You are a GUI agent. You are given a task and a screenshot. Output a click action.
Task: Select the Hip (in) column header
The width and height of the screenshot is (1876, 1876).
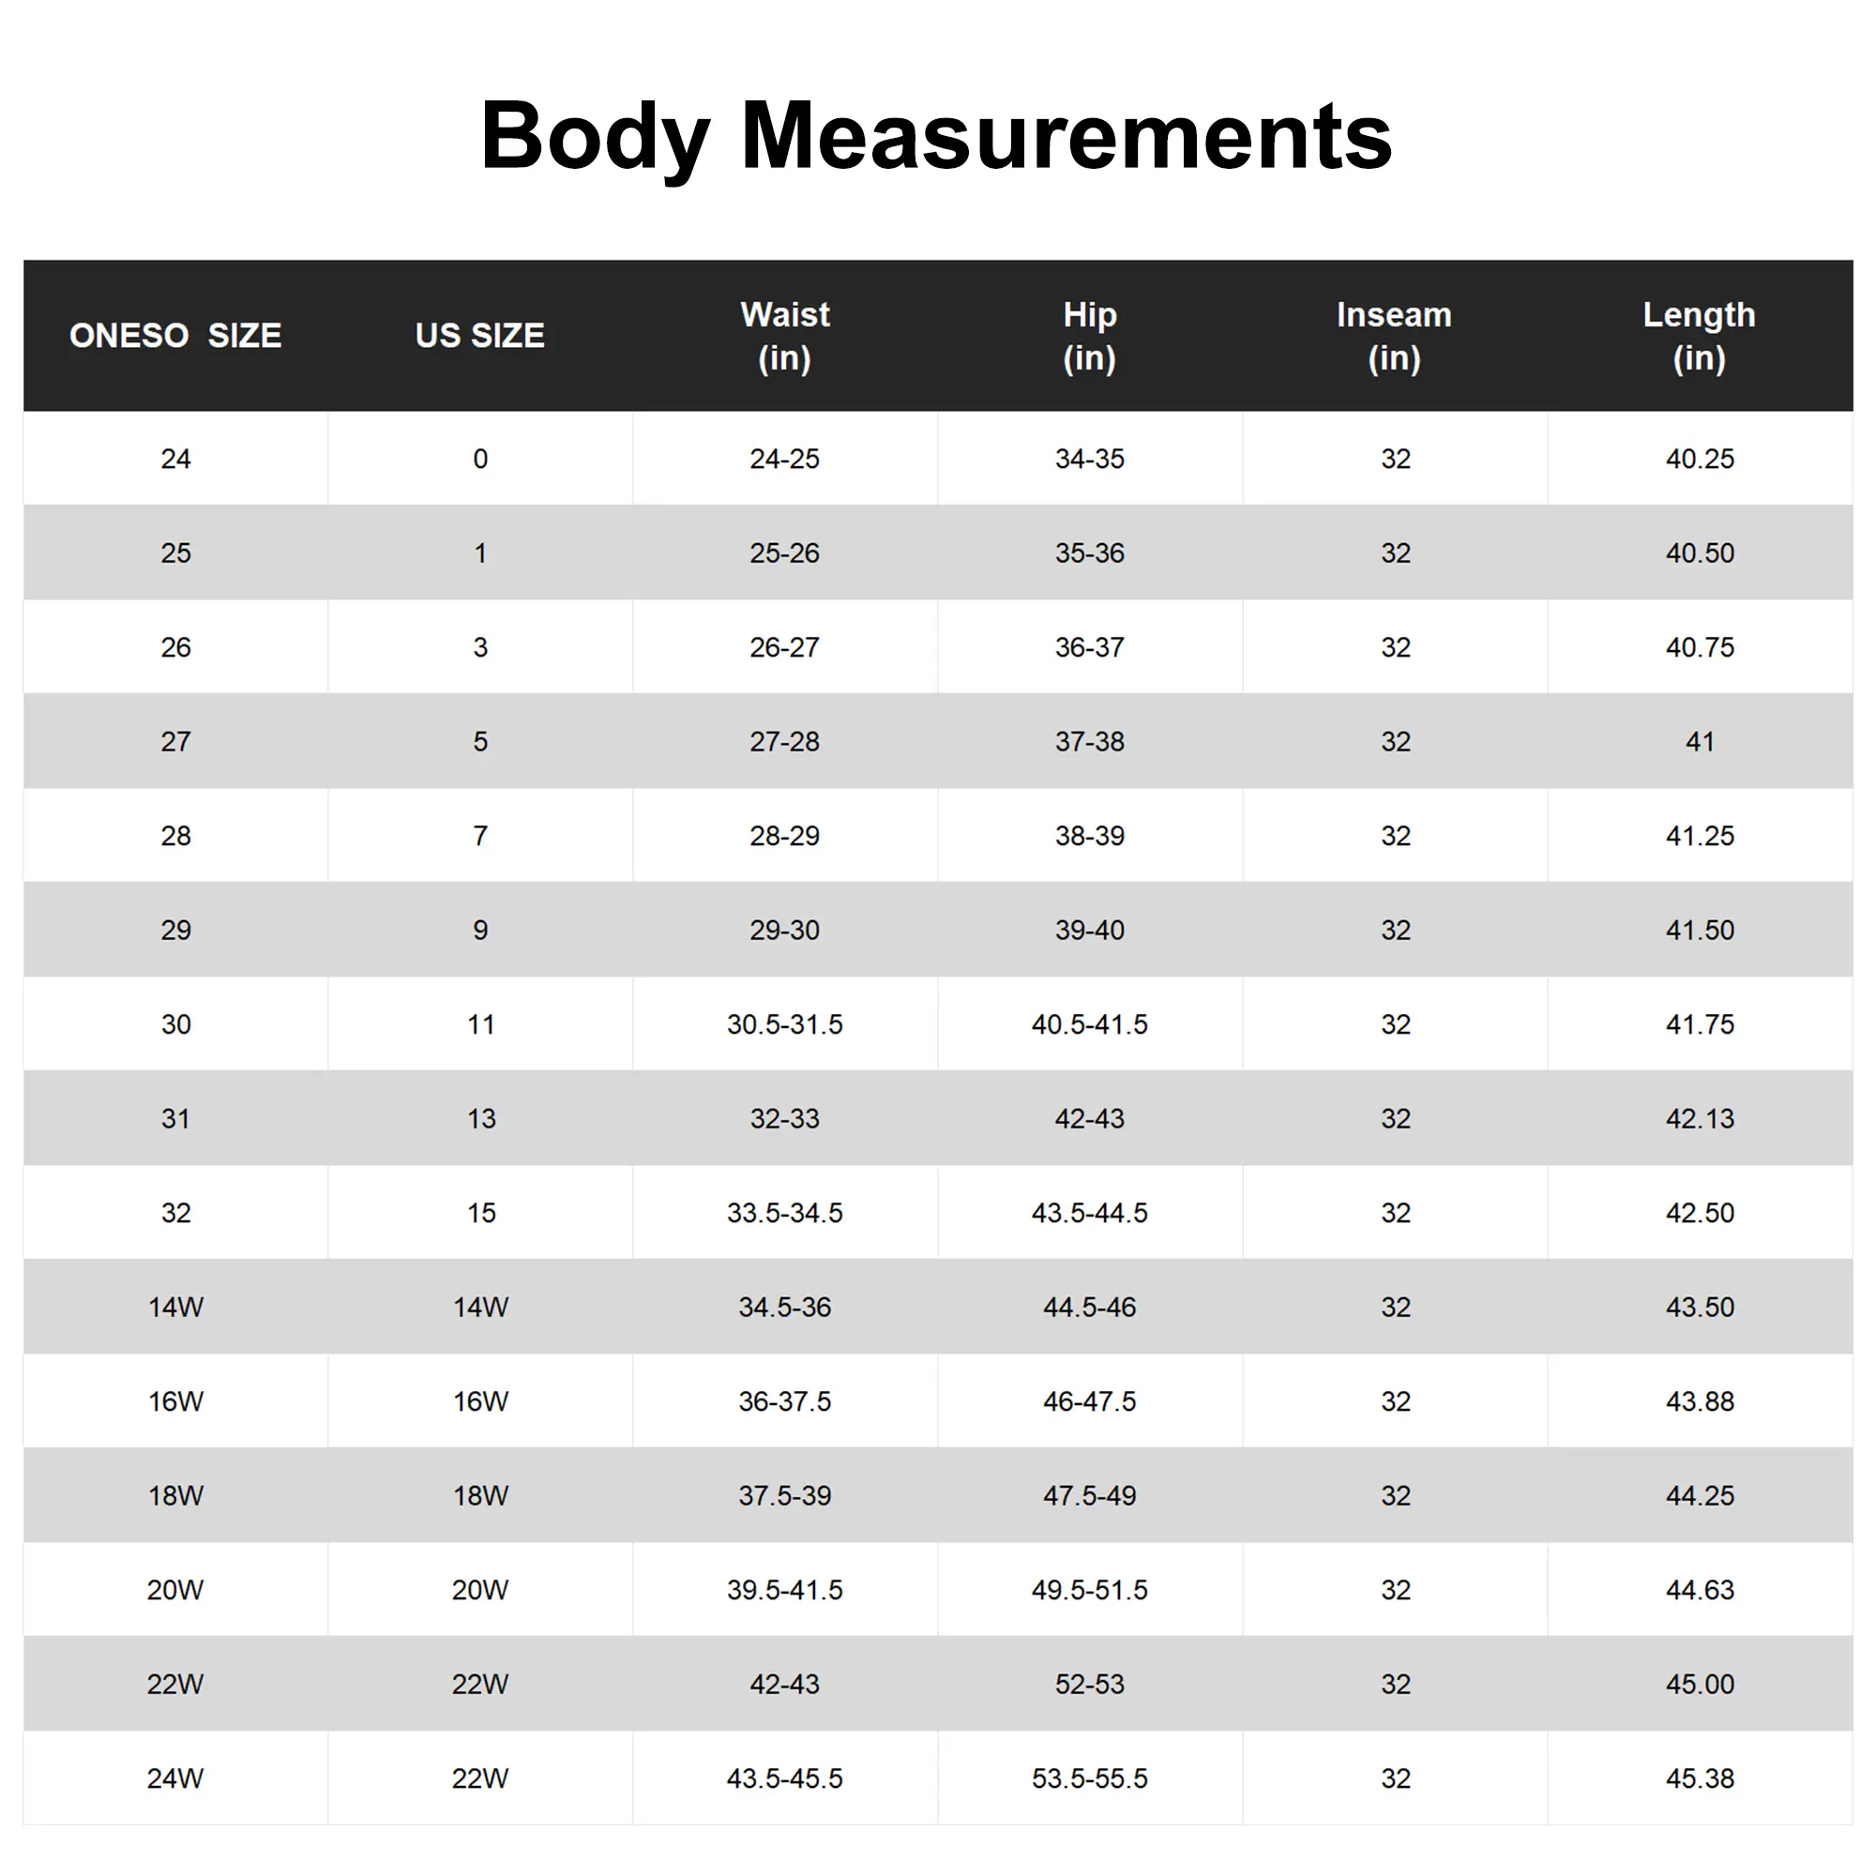pos(1089,336)
